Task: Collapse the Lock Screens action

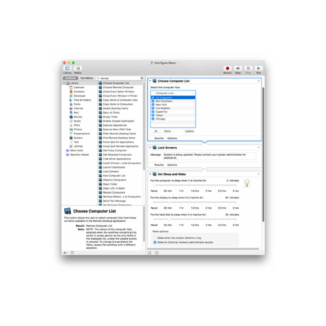Action: (x=150, y=147)
